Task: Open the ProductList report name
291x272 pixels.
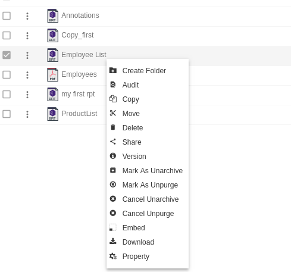Action: click(x=79, y=114)
